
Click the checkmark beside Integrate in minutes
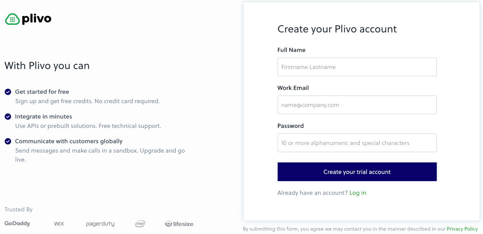8,116
